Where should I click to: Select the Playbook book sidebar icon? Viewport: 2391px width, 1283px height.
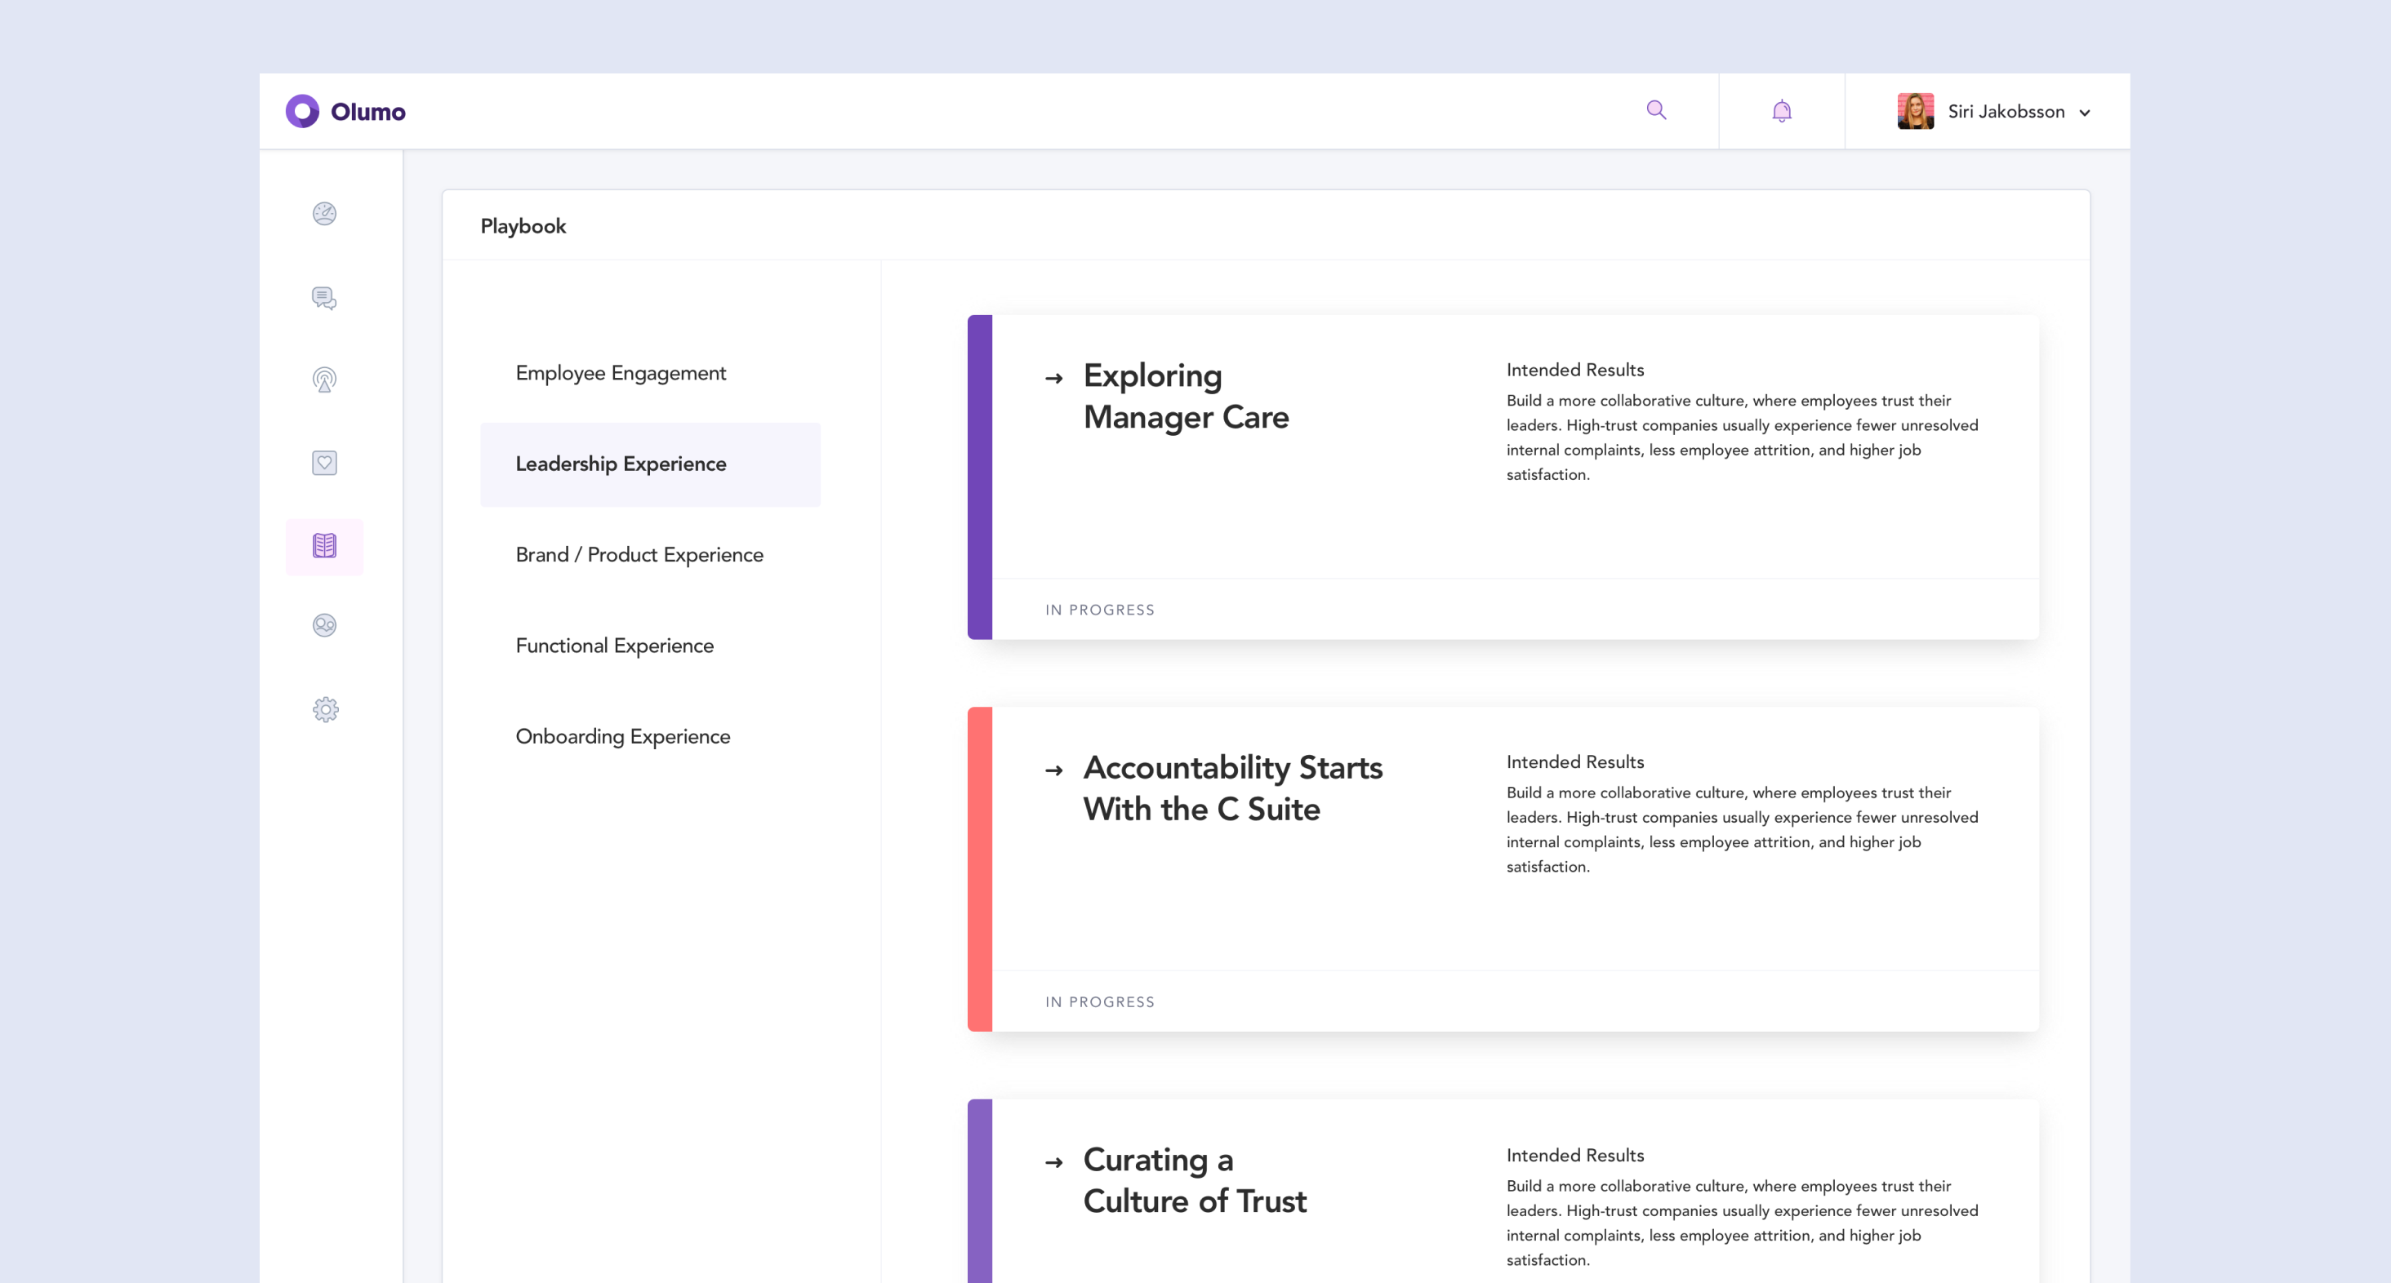pyautogui.click(x=324, y=546)
